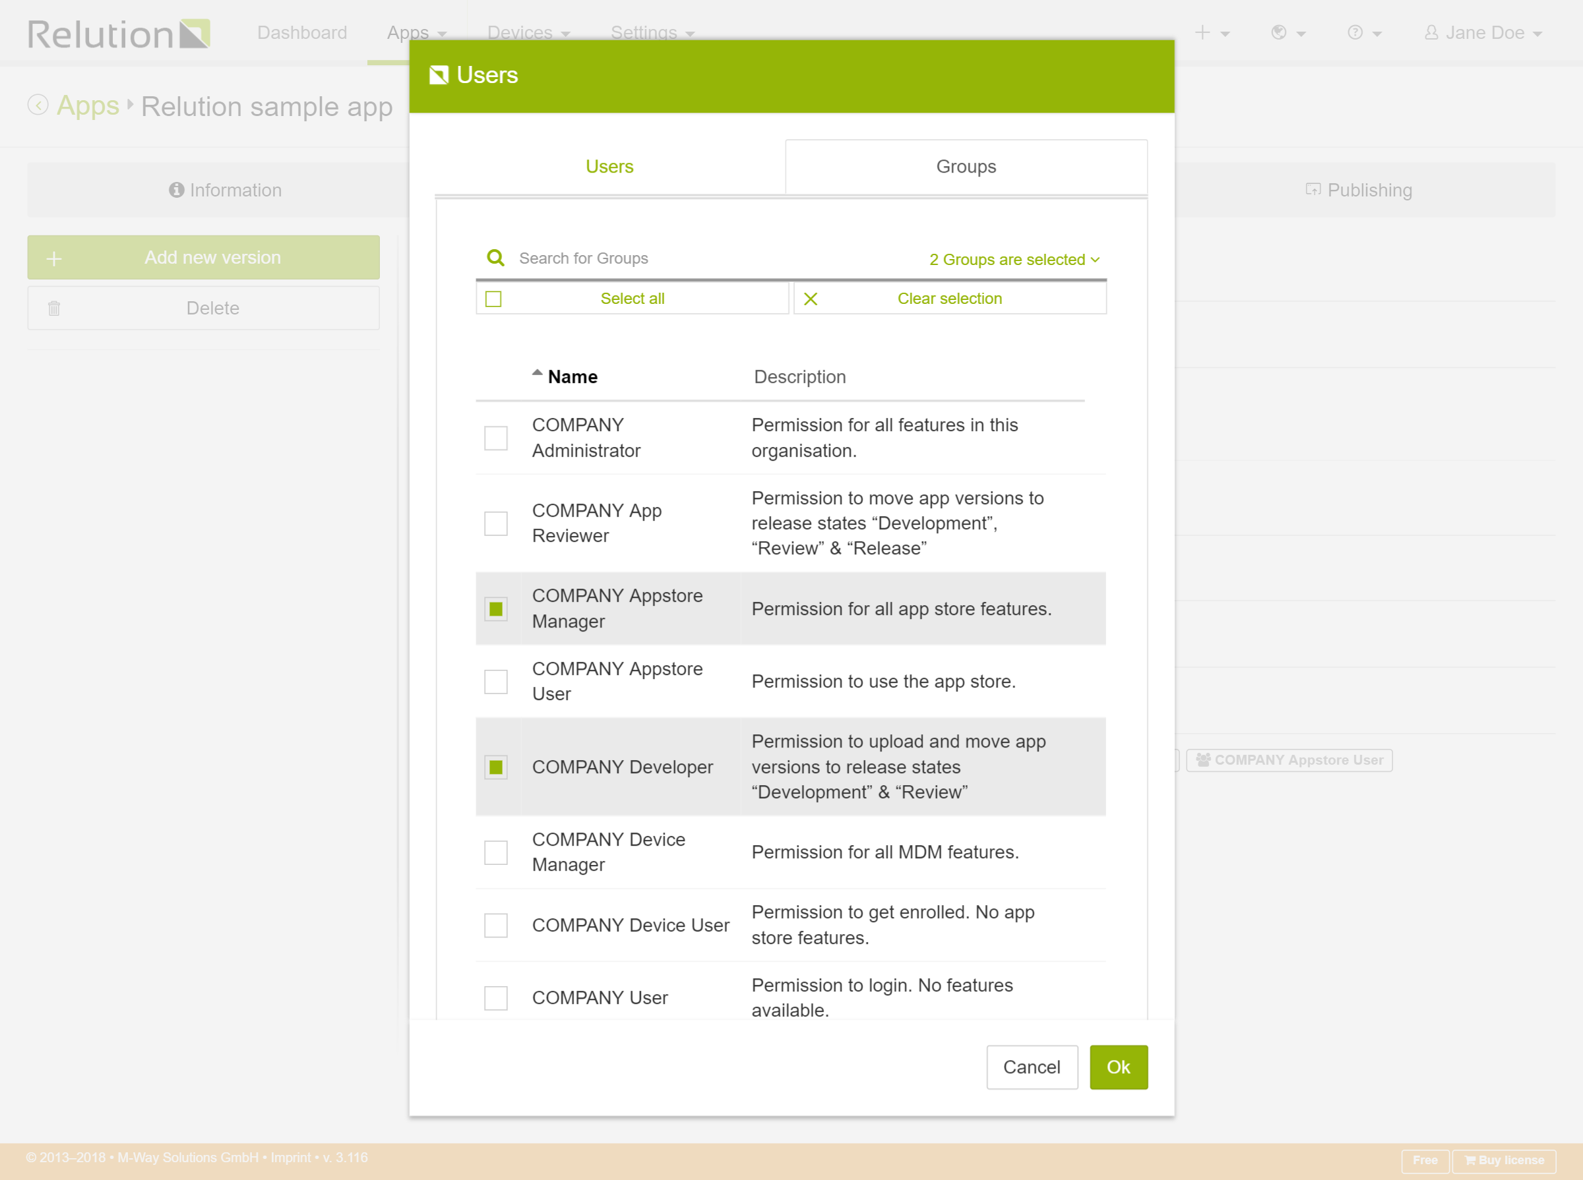
Task: Click the Cancel button
Action: [1032, 1067]
